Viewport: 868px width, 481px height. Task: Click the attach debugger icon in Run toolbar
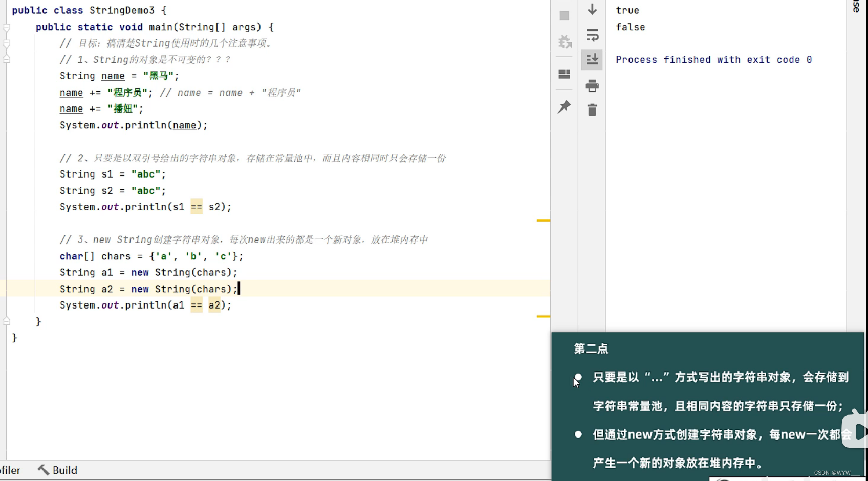click(x=565, y=42)
